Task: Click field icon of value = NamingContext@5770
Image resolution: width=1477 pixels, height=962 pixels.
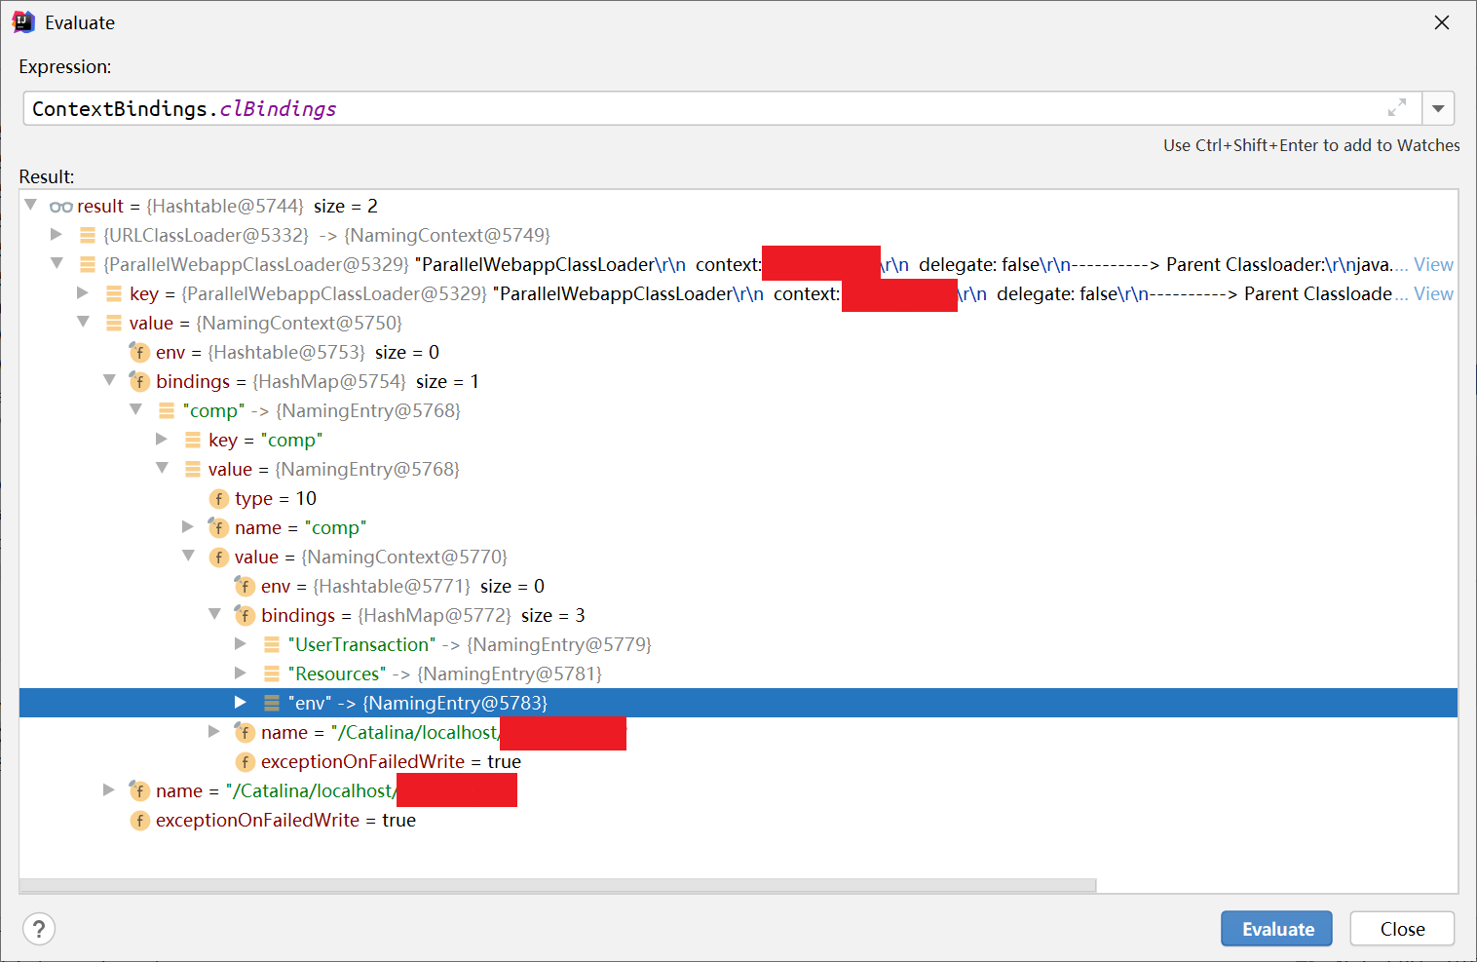Action: click(x=218, y=558)
